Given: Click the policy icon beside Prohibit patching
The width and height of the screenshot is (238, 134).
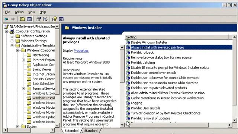Looking at the screenshot, I should coord(128,63).
